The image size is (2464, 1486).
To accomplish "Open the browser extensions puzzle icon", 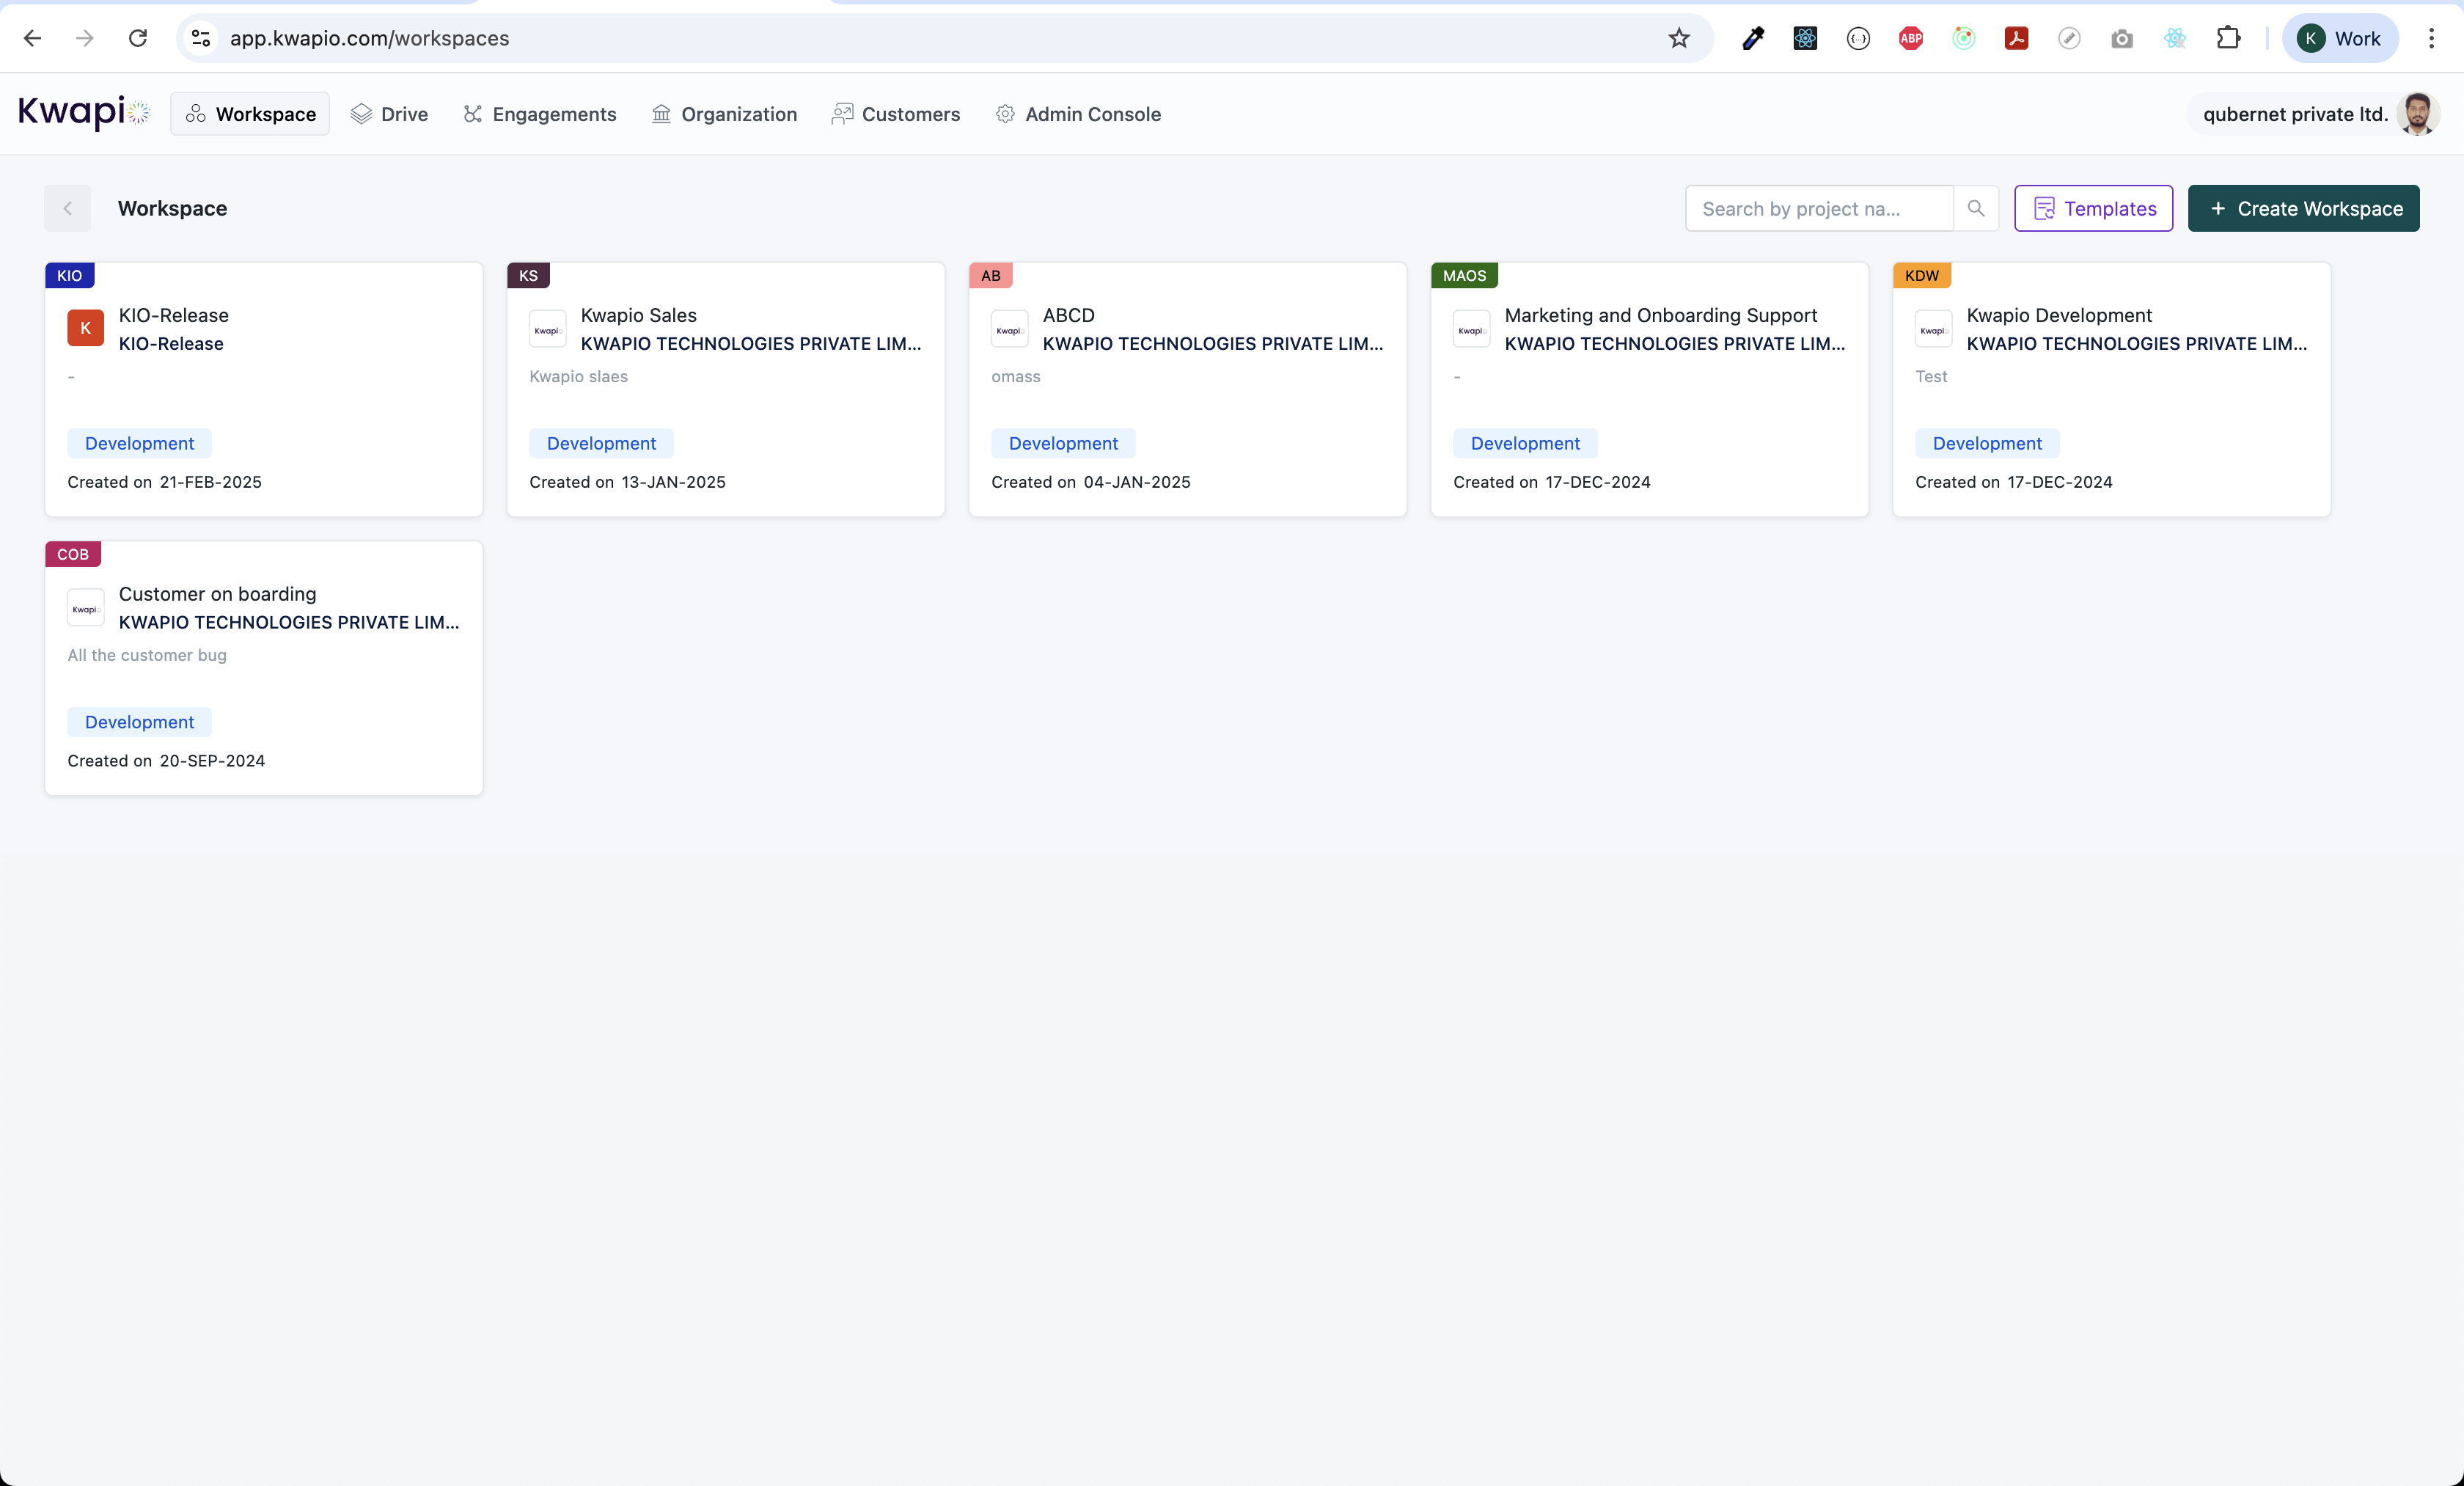I will [x=2228, y=38].
